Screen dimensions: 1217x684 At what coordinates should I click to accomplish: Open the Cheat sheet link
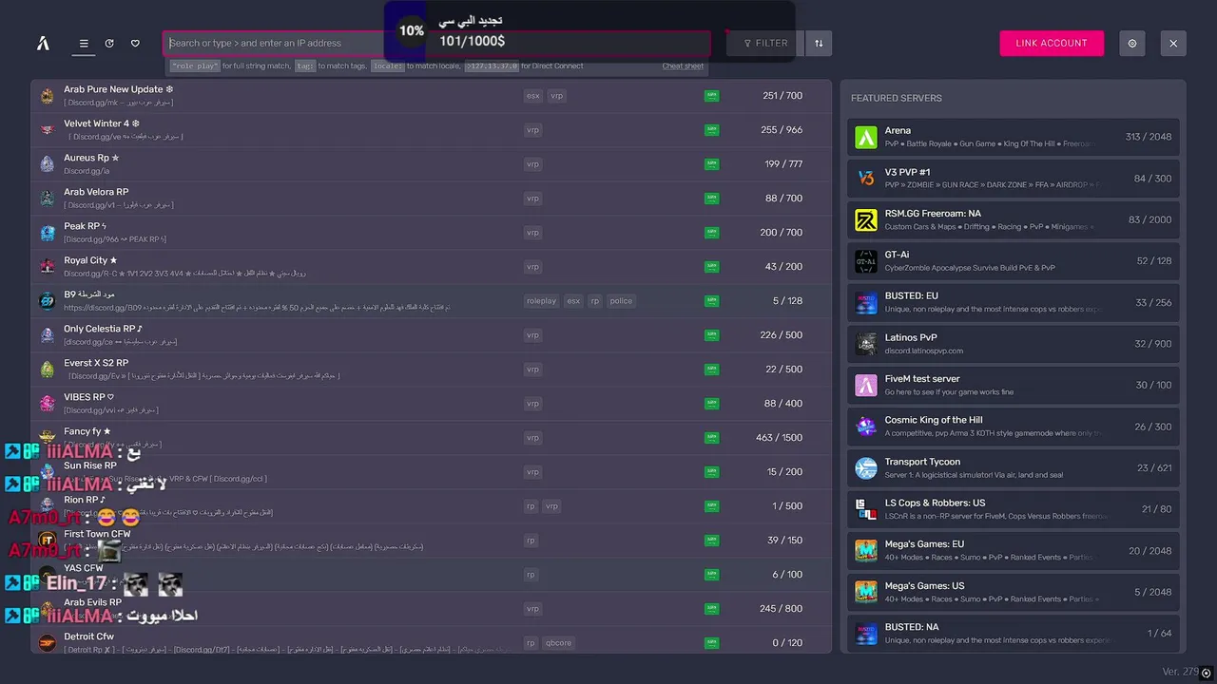[x=683, y=66]
